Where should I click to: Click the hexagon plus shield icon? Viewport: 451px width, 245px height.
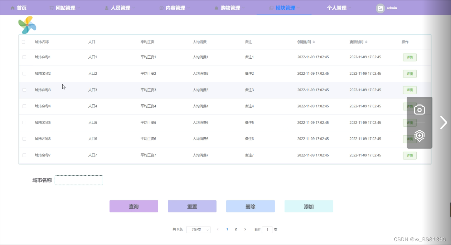click(x=419, y=136)
